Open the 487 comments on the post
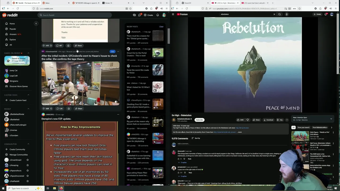Screen dimensions: 340x191 tap(59, 46)
